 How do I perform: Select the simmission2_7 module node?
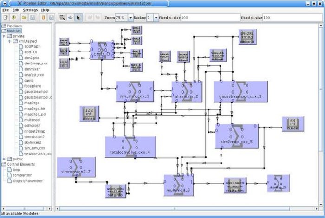click(x=76, y=167)
